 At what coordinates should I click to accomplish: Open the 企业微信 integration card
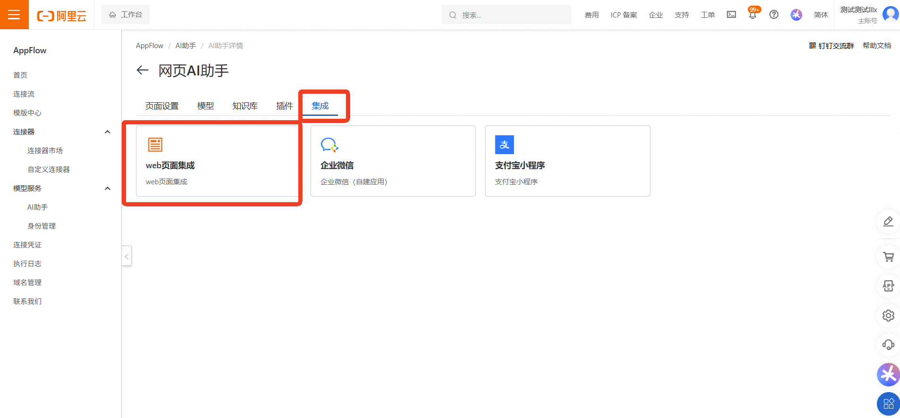click(x=393, y=161)
